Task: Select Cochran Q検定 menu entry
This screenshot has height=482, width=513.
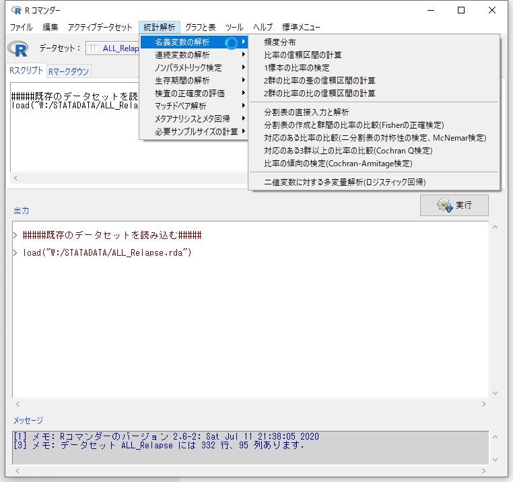Action: pos(374,151)
